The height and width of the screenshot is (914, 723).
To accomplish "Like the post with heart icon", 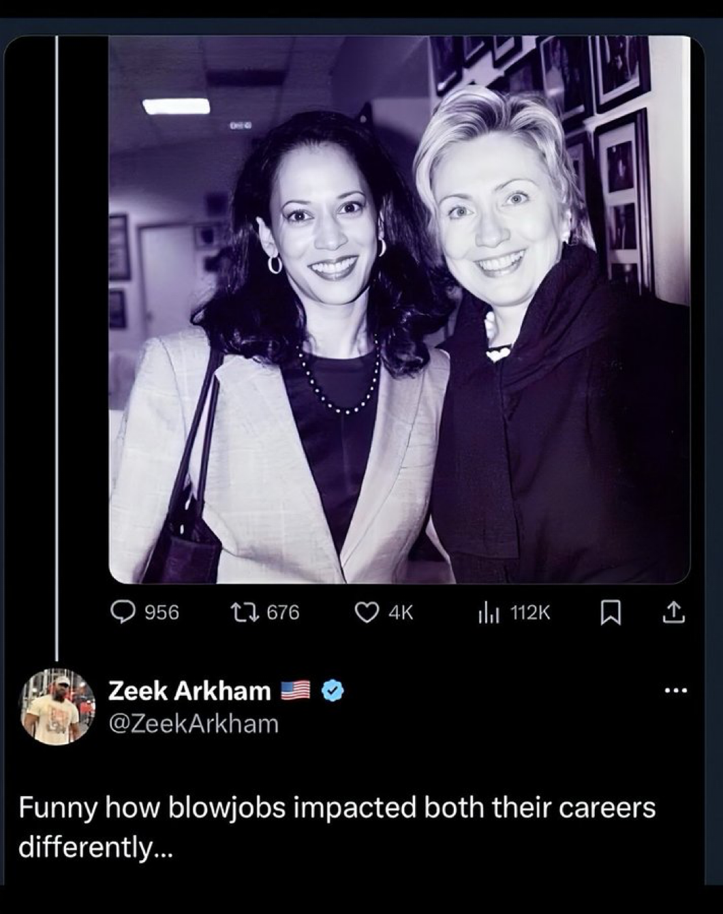I will (x=367, y=613).
